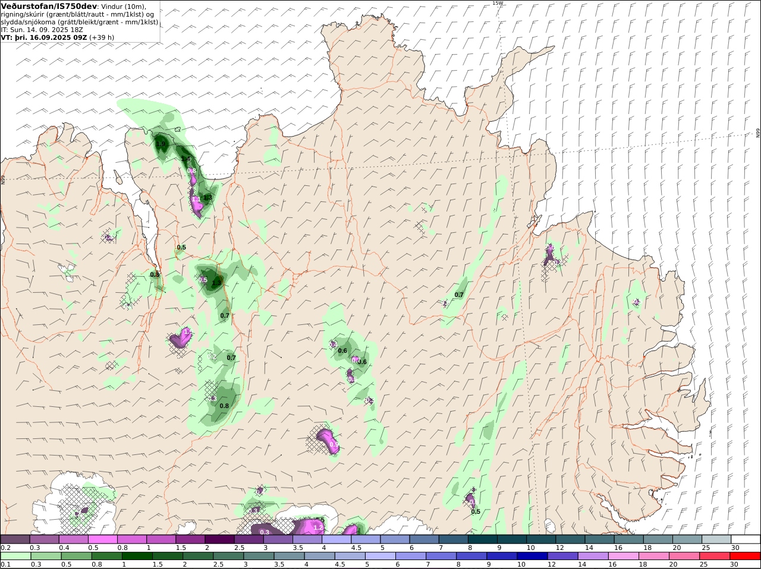Click the 1.2 value at the south coast
The width and height of the screenshot is (761, 569).
(x=318, y=527)
